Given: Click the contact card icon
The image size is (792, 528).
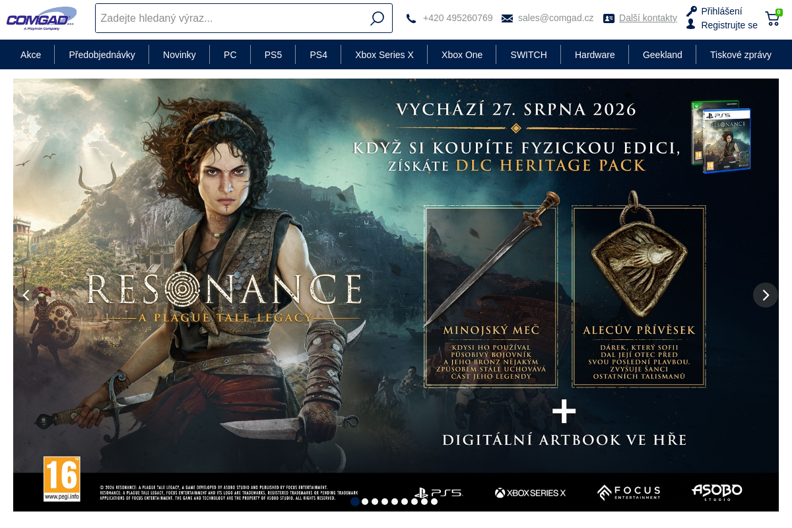Looking at the screenshot, I should click(609, 18).
